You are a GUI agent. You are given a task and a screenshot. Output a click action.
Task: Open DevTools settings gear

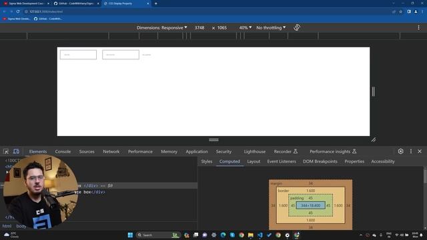[400, 151]
